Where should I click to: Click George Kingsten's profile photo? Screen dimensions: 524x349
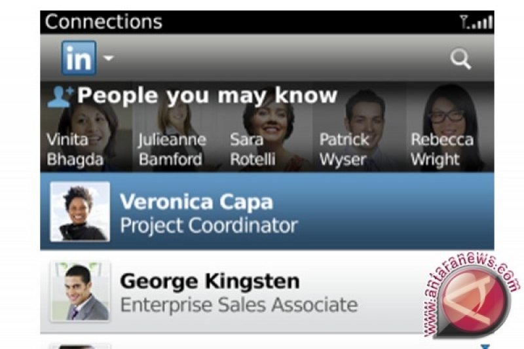coord(80,291)
